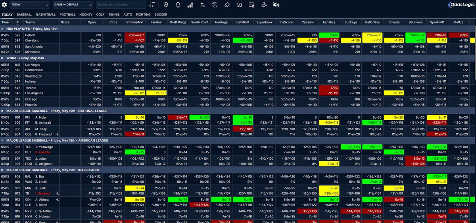476x223 pixels.
Task: Click the Bovada column header
Action: click(x=394, y=23)
